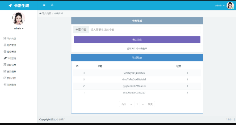Click the 平台首页 grid icon in sidebar
Viewport: 236px width, 125px height.
5,38
